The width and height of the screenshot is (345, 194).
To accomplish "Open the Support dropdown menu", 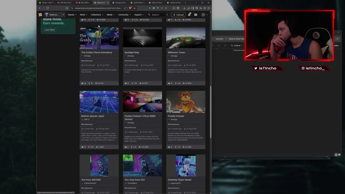I will point(139,15).
